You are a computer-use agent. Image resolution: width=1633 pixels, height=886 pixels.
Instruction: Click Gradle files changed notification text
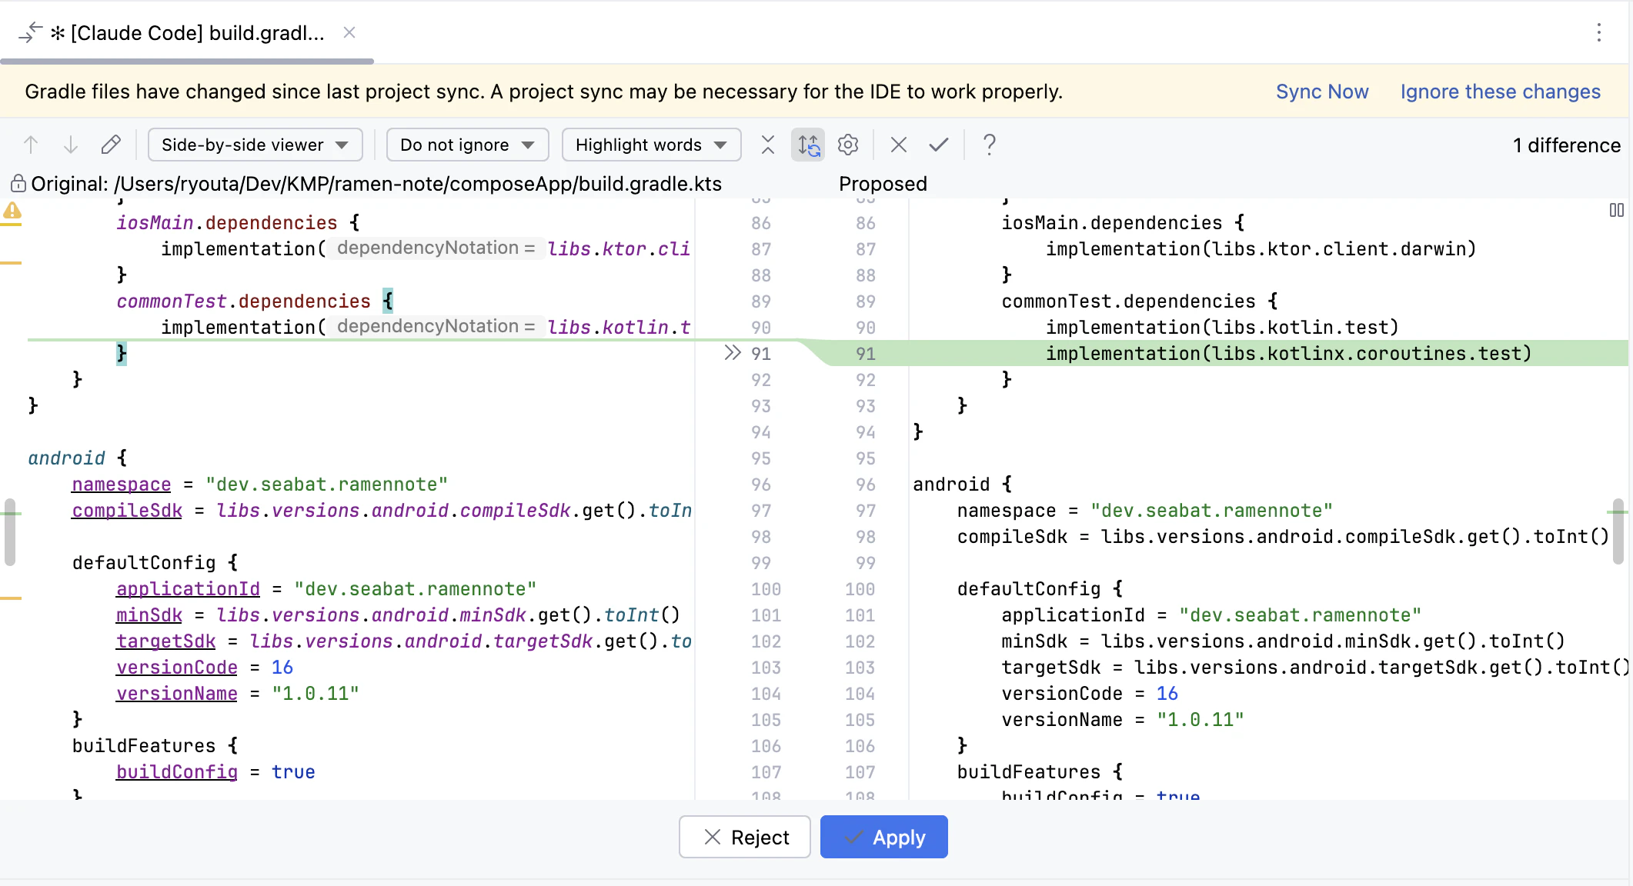543,92
